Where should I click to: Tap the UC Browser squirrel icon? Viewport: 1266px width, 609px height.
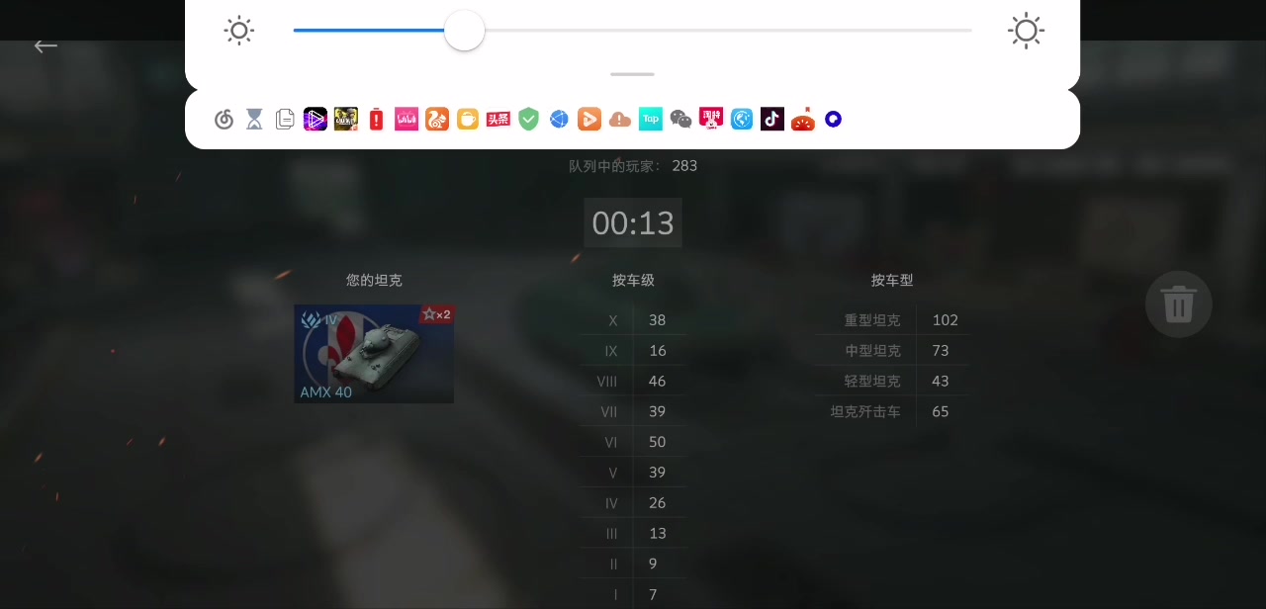pos(437,120)
